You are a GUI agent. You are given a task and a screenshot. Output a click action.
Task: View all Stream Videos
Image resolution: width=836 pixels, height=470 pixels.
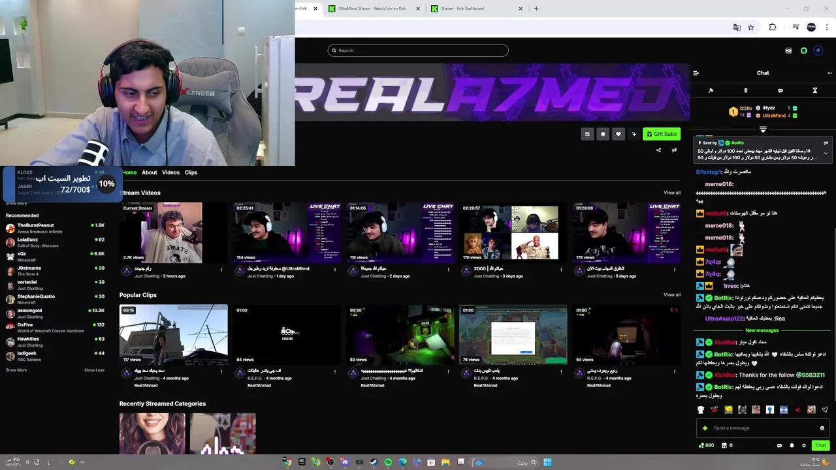click(672, 193)
